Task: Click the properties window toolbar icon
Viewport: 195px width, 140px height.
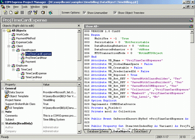Action: [x=30, y=12]
